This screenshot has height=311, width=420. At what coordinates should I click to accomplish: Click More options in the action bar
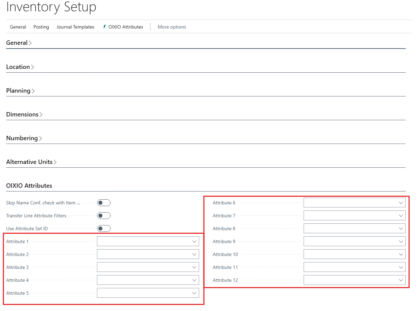coord(172,27)
